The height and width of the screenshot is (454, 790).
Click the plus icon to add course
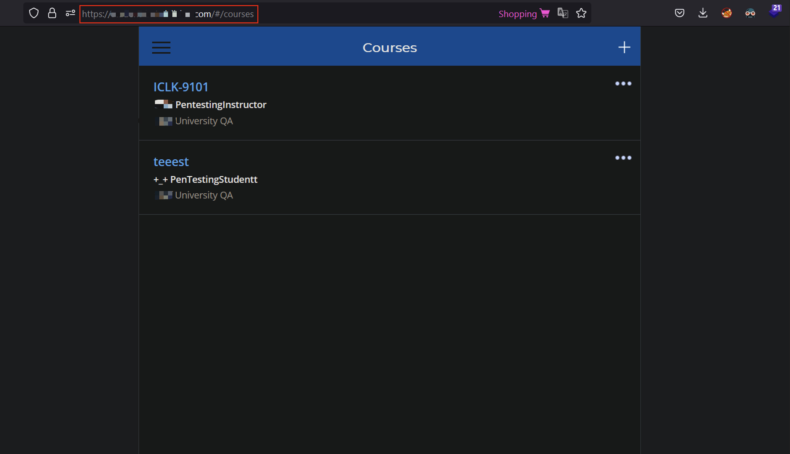pyautogui.click(x=624, y=47)
